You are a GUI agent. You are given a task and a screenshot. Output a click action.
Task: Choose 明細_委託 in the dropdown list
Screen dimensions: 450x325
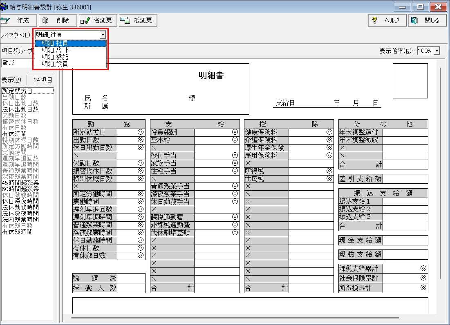54,57
